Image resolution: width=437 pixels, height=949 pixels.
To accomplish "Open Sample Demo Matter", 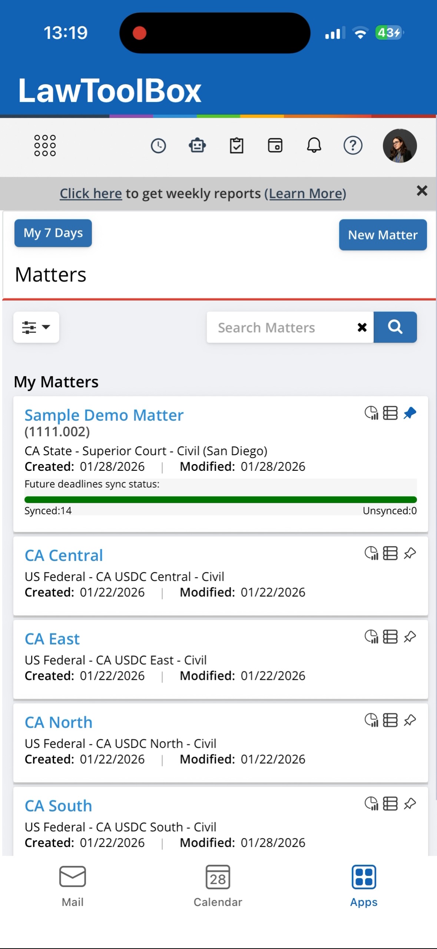I will [104, 415].
